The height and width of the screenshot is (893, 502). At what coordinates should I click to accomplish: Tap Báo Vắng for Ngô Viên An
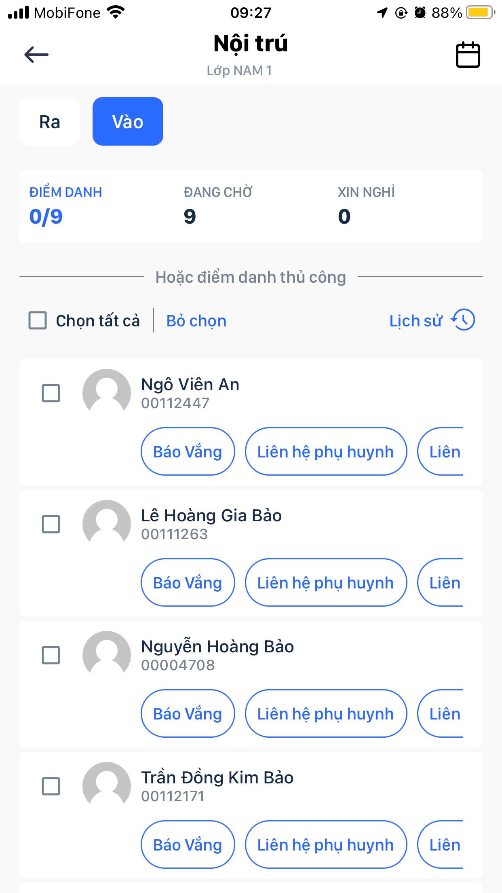tap(188, 451)
